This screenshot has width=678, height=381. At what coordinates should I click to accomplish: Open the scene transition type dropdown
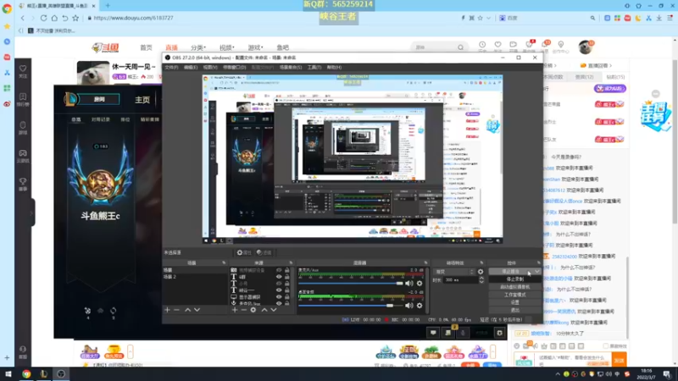[454, 272]
